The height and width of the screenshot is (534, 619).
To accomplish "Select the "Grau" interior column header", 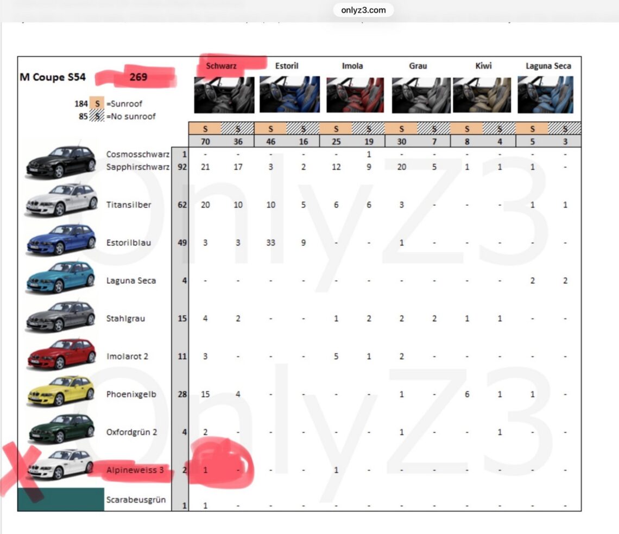I will (x=418, y=66).
